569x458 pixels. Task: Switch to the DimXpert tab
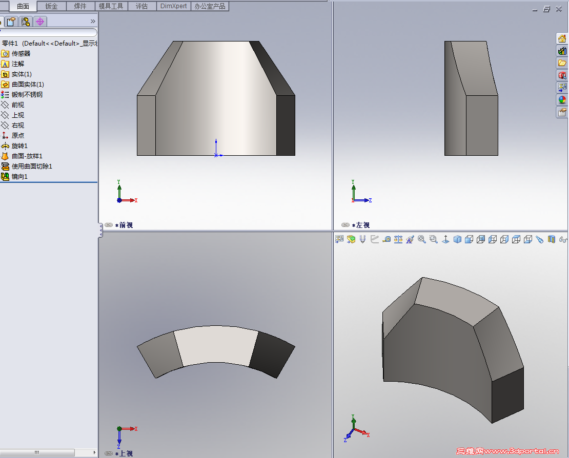tap(173, 6)
